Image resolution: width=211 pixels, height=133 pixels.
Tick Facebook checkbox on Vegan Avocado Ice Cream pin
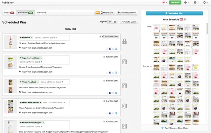click(107, 113)
